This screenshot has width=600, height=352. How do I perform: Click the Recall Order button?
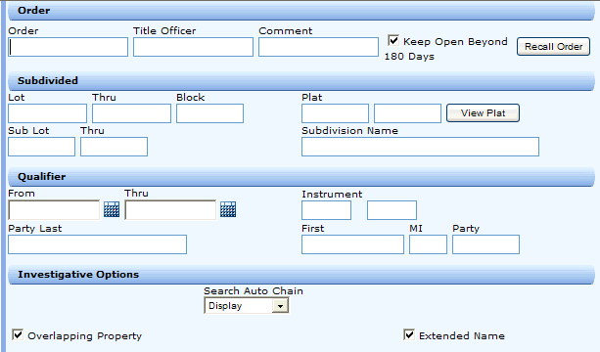coord(553,47)
